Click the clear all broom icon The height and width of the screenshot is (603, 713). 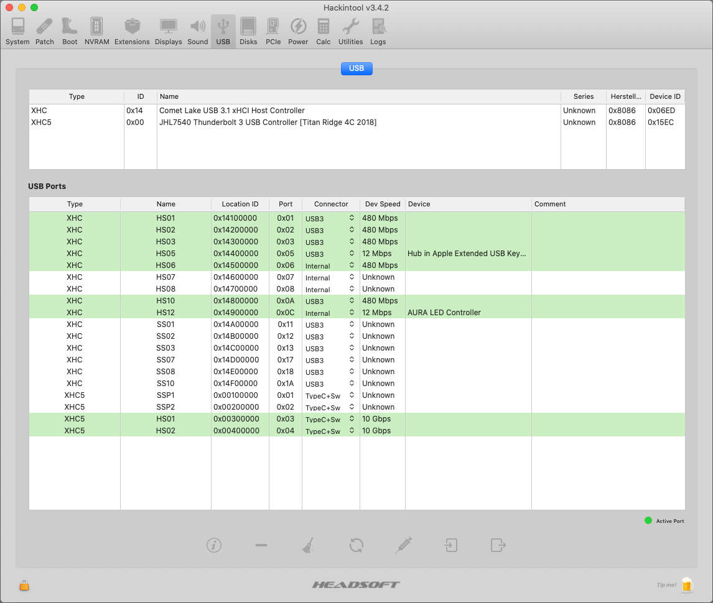click(x=308, y=545)
